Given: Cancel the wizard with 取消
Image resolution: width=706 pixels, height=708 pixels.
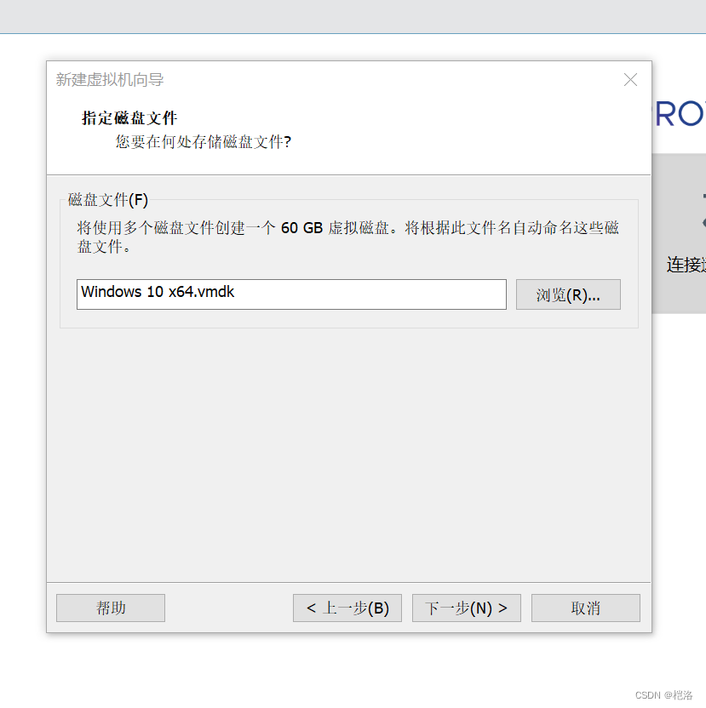Looking at the screenshot, I should [585, 608].
